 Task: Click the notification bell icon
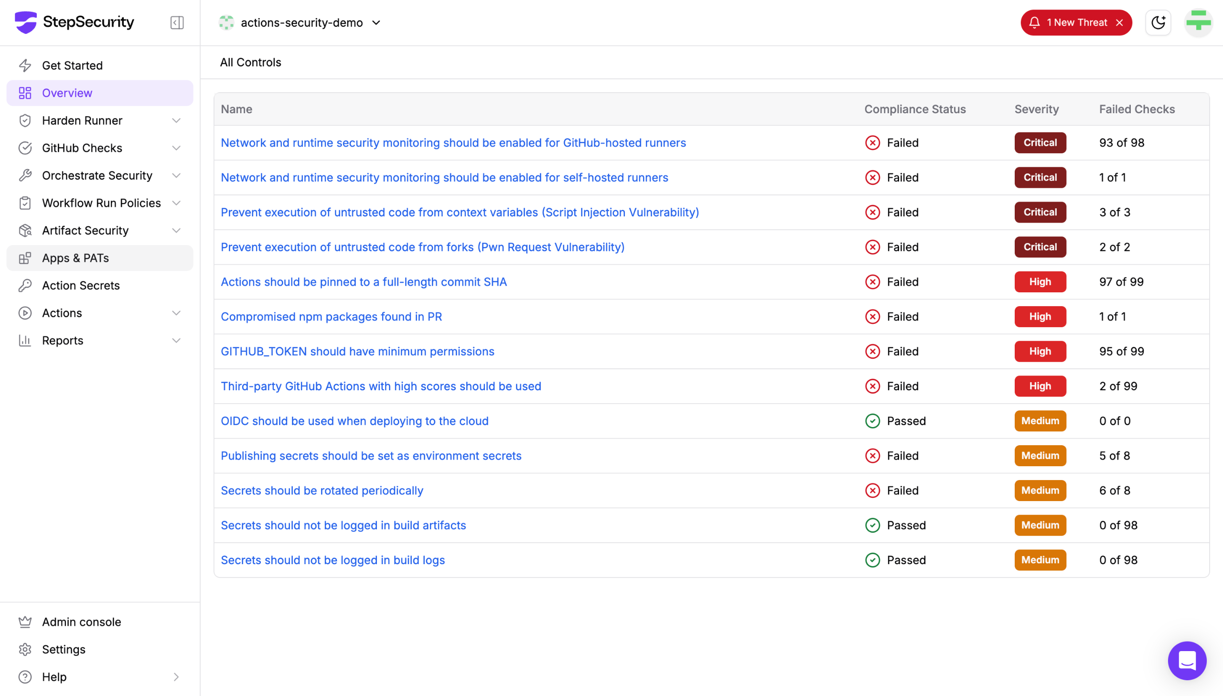tap(1034, 22)
